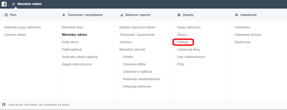Open Analytics
Screen dimensions: 287x110
tap(125, 42)
